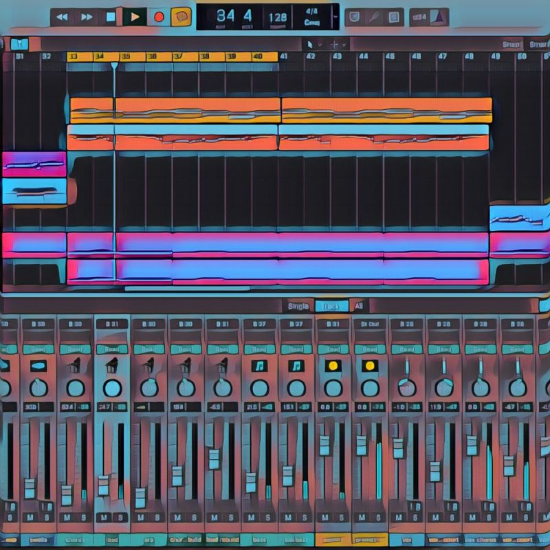The height and width of the screenshot is (550, 550).
Task: Select the arp track name label
Action: [x=148, y=540]
